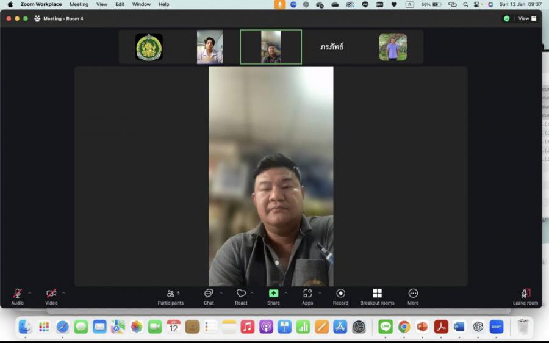Image resolution: width=549 pixels, height=343 pixels.
Task: Open the Apps panel
Action: tap(307, 296)
